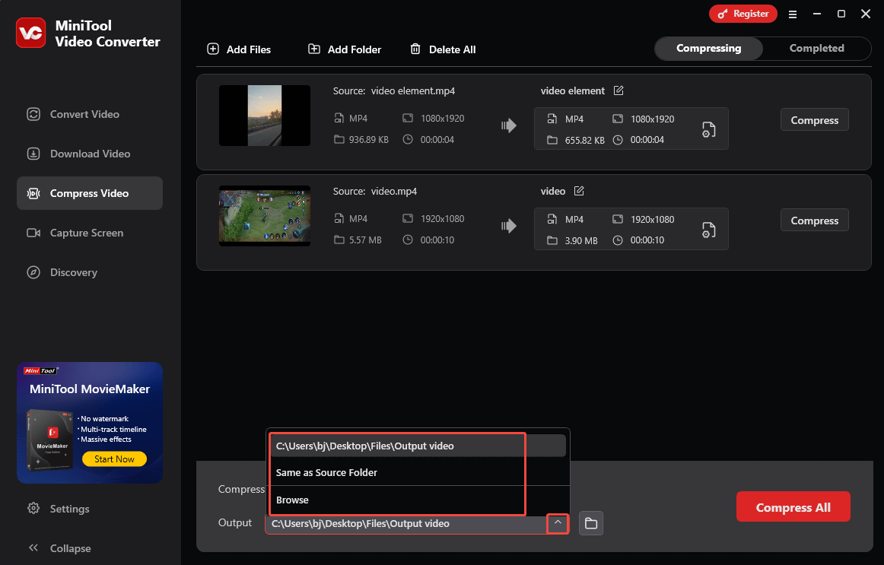Click the 5.57 MB source size
The width and height of the screenshot is (884, 565).
(x=365, y=240)
